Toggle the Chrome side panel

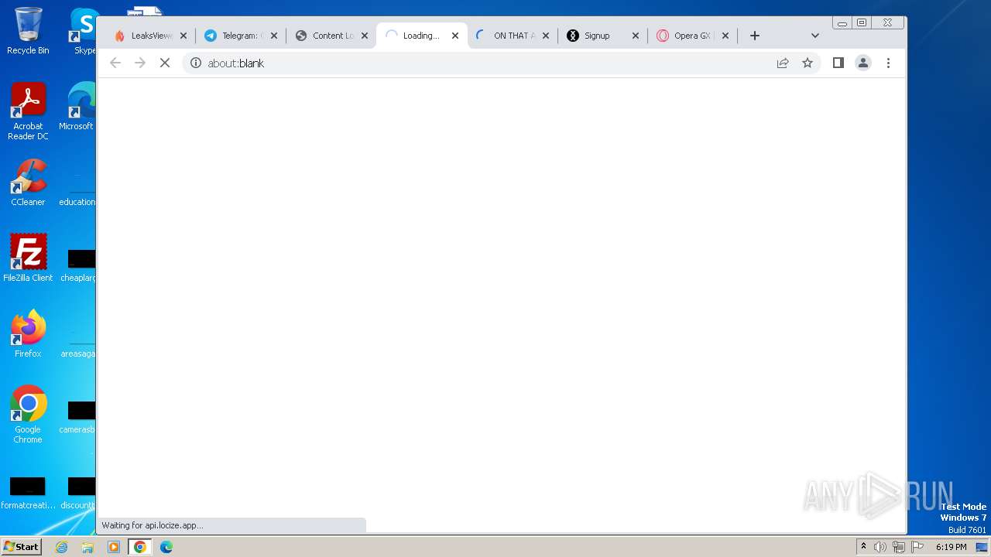pos(838,63)
